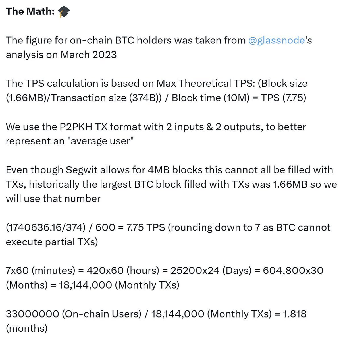Click the "Max Theoretical TPS" phrase
This screenshot has height=340, width=341.
pos(202,83)
